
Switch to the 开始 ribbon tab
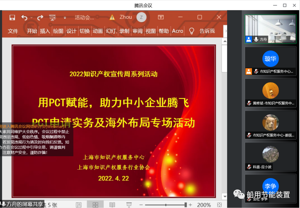32,31
